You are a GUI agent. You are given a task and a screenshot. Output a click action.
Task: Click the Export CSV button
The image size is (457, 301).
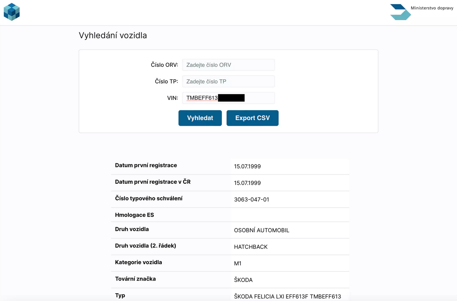tap(252, 118)
